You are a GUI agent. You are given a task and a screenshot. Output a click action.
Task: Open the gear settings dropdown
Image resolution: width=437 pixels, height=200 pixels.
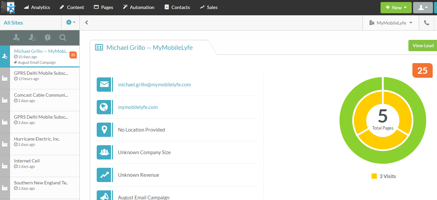tap(70, 23)
